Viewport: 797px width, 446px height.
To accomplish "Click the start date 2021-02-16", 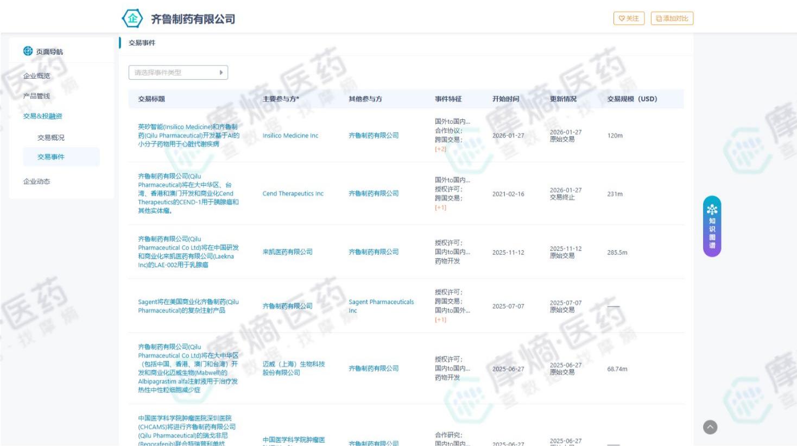I will 508,194.
